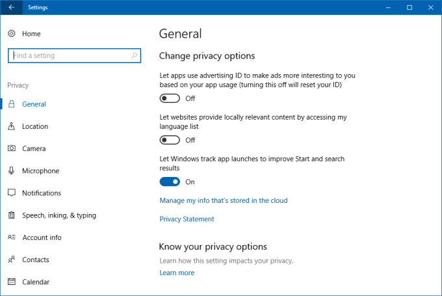
Task: Click the Account info card icon
Action: pyautogui.click(x=12, y=237)
